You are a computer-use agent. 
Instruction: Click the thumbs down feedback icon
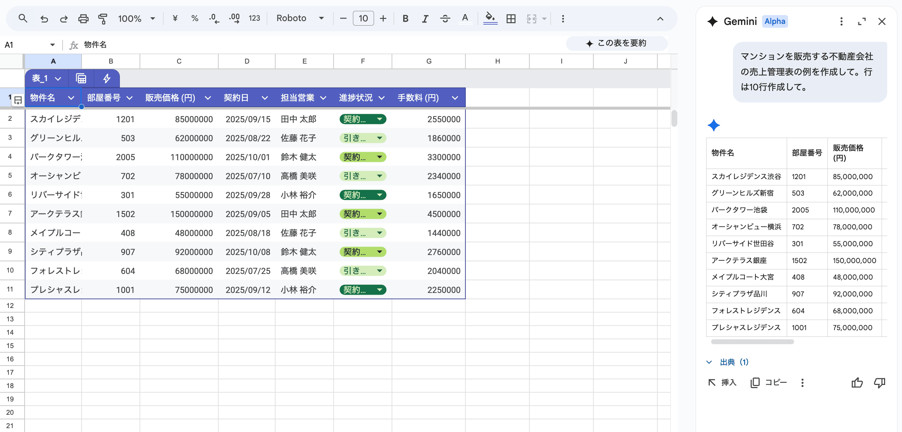click(879, 382)
